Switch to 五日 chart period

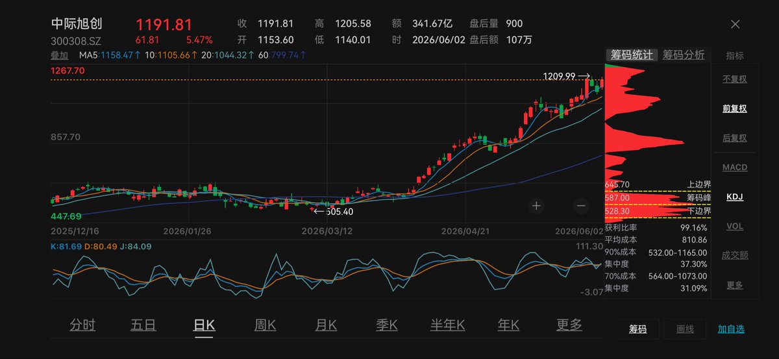[x=143, y=325]
